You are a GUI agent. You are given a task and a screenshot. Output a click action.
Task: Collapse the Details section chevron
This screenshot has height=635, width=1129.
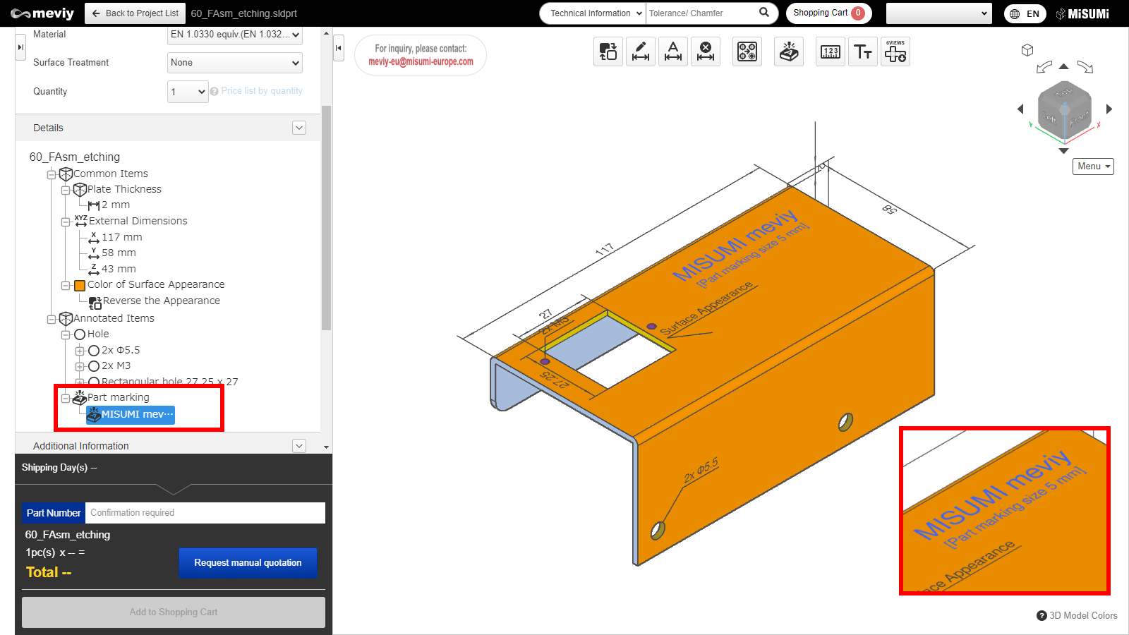click(x=299, y=128)
